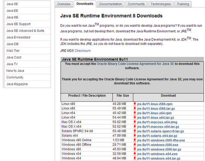The image size is (205, 161).
Task: Click the Windows x86 Offline row label
Action: coord(76,145)
